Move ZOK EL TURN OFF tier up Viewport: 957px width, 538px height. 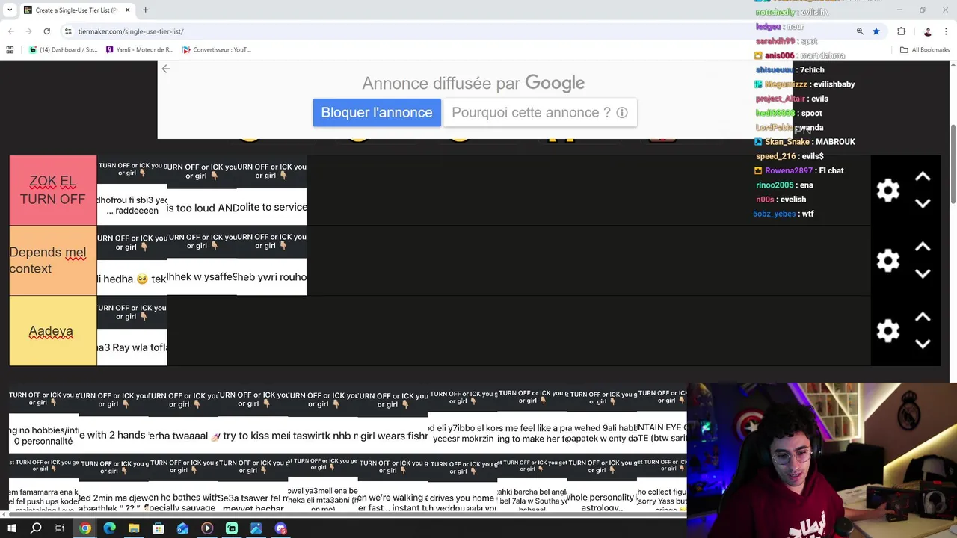pyautogui.click(x=923, y=177)
